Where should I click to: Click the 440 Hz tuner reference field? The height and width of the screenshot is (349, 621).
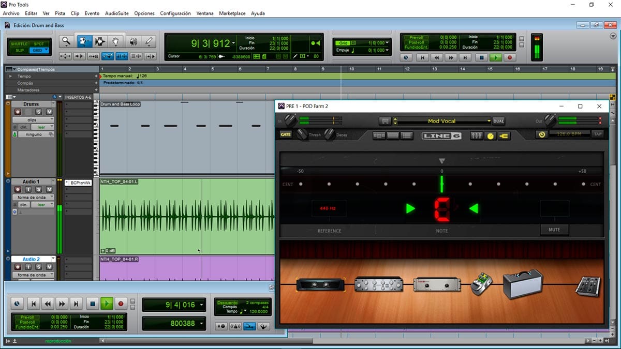(x=329, y=208)
